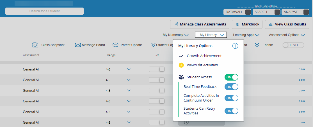The width and height of the screenshot is (313, 127).
Task: Click the View Class Results chart icon
Action: (x=271, y=24)
